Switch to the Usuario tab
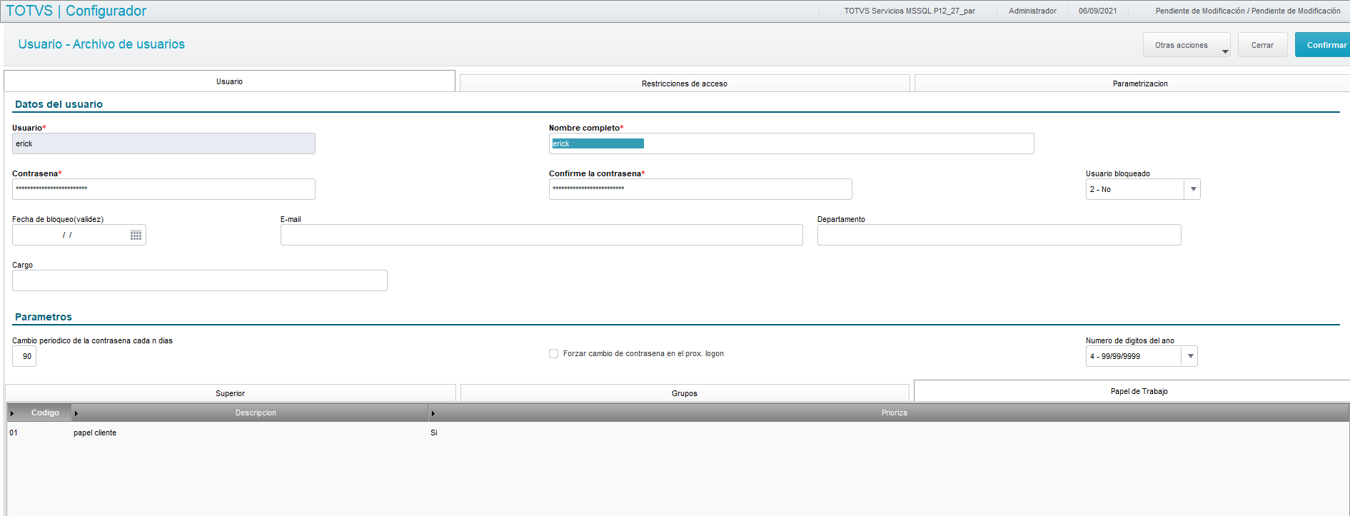The image size is (1350, 516). 229,81
